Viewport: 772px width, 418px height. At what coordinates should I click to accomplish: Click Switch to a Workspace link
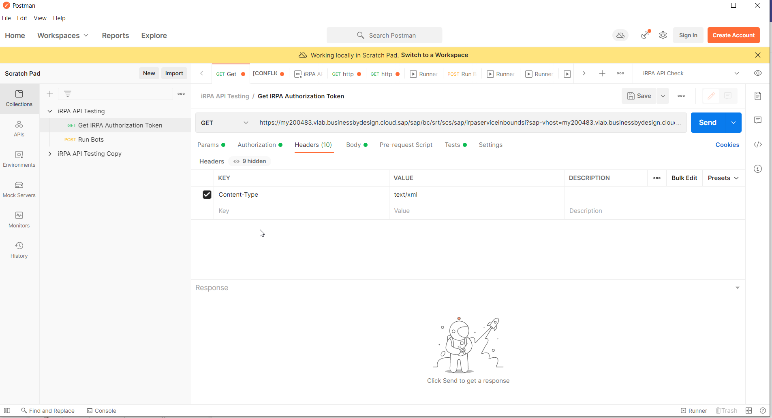434,55
